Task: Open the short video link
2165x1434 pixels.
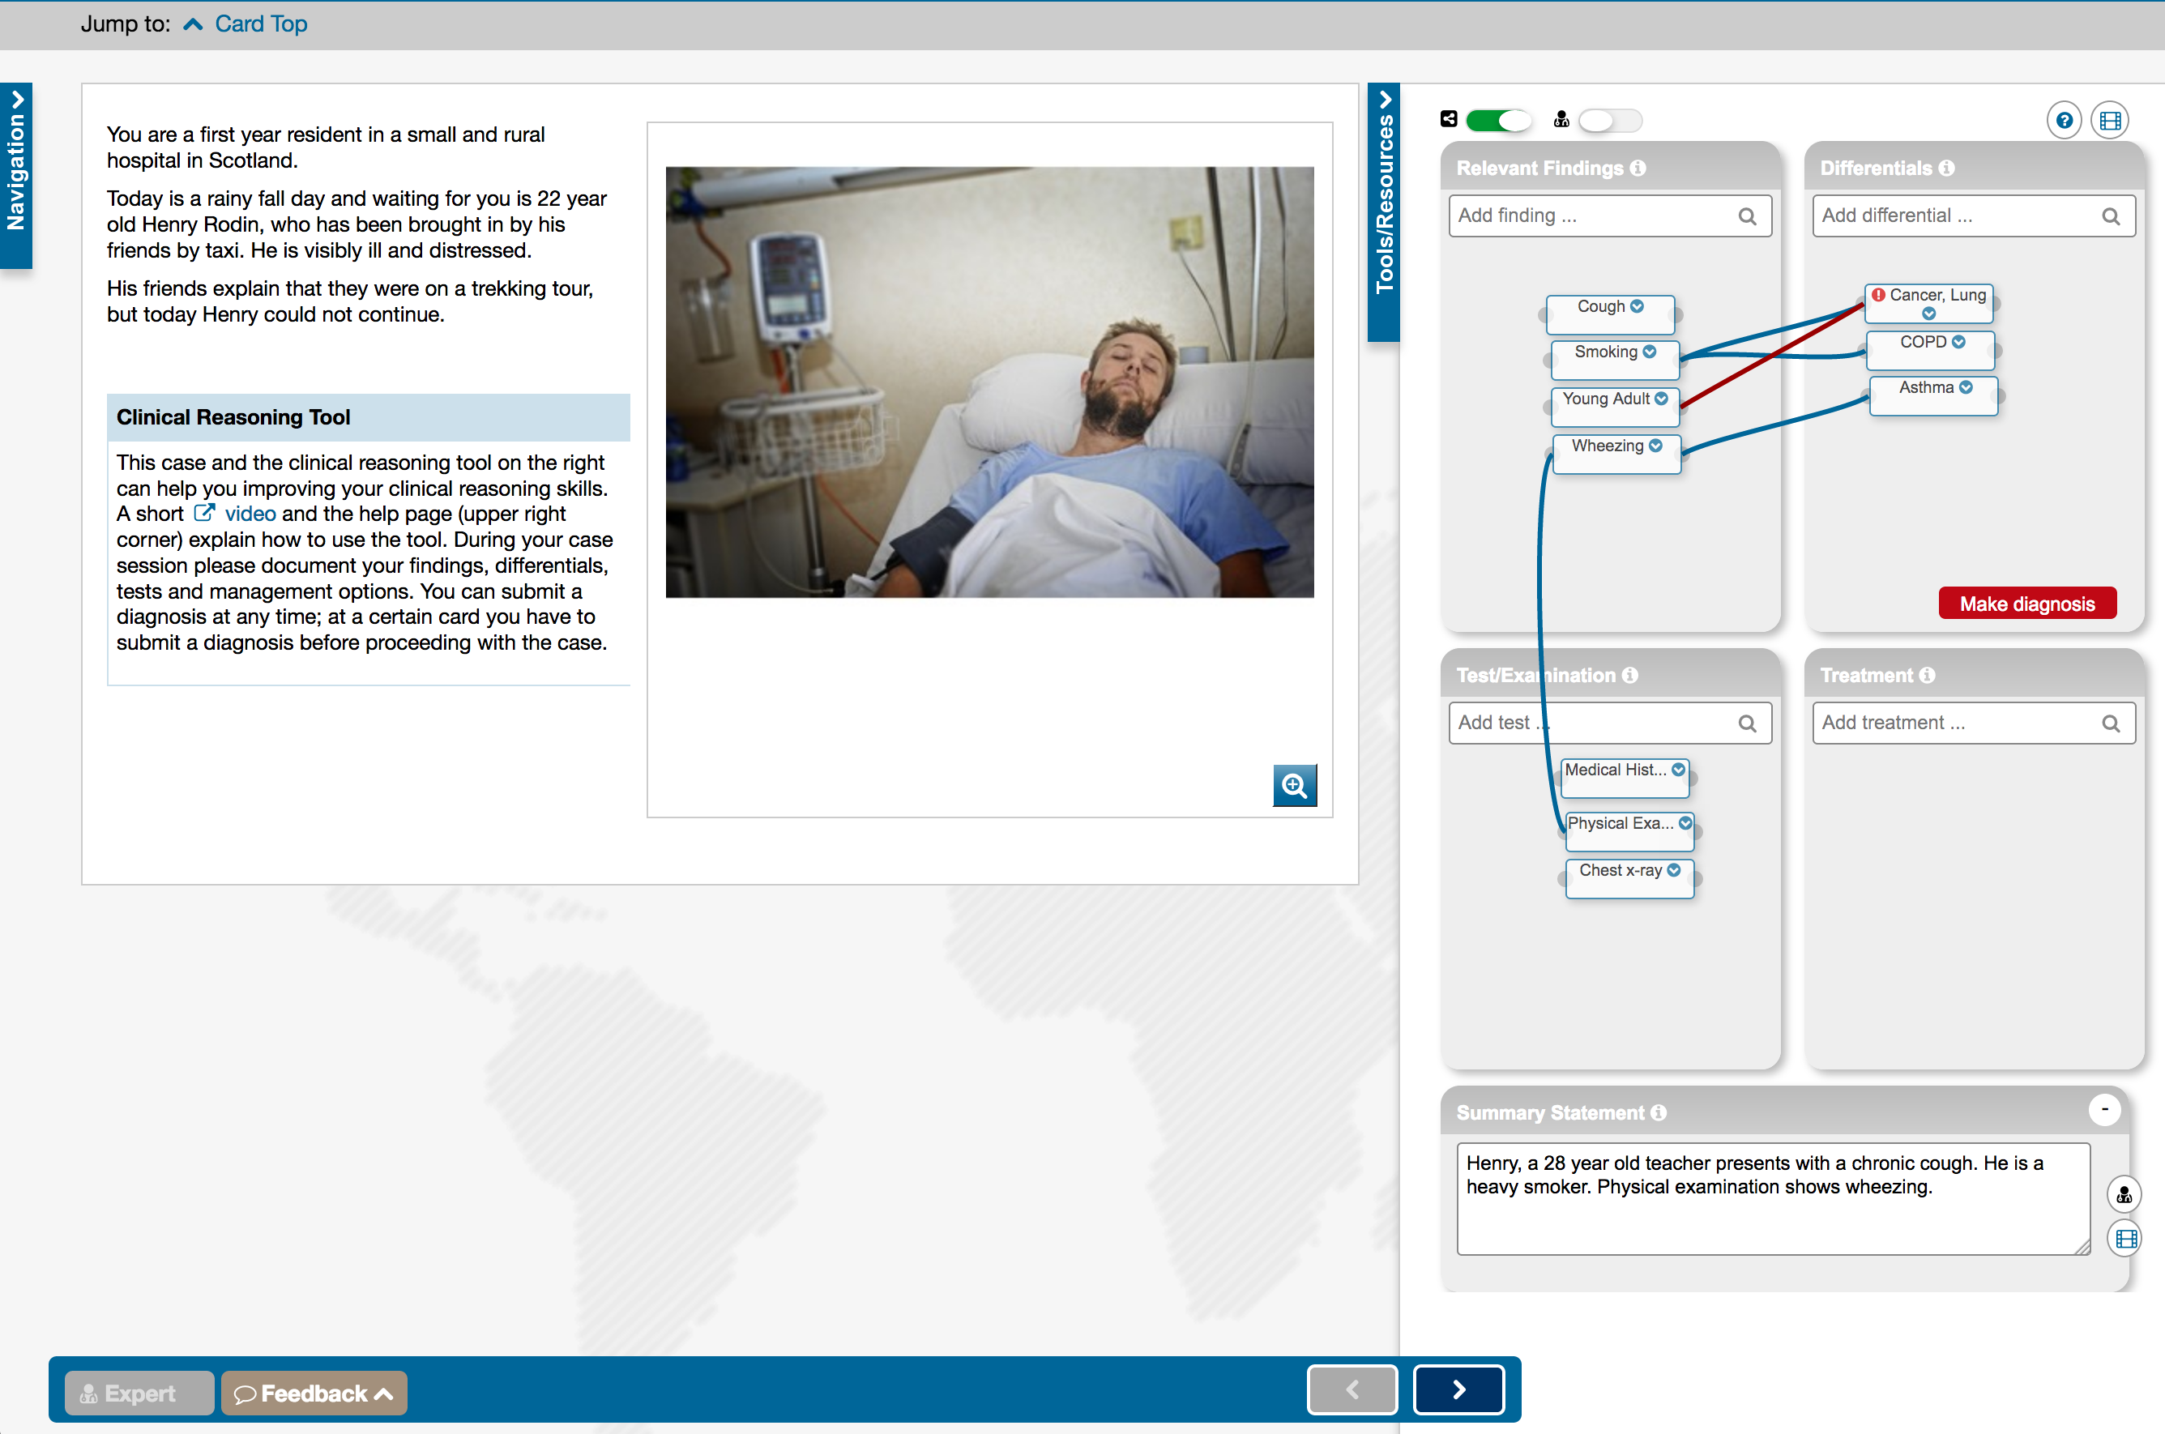Action: 249,514
